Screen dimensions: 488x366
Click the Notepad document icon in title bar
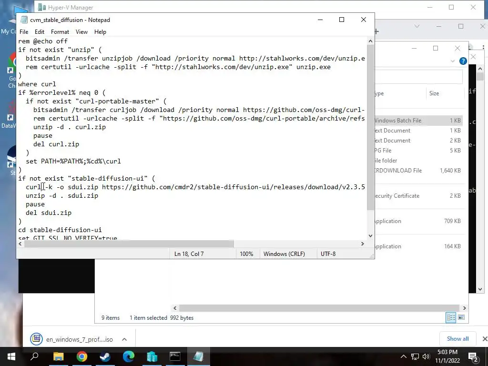click(x=24, y=20)
